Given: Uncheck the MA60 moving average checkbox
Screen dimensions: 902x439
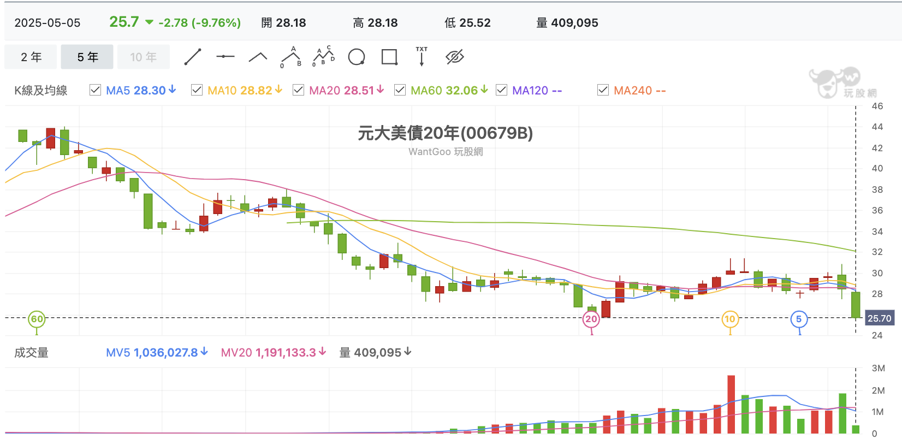Looking at the screenshot, I should 400,90.
